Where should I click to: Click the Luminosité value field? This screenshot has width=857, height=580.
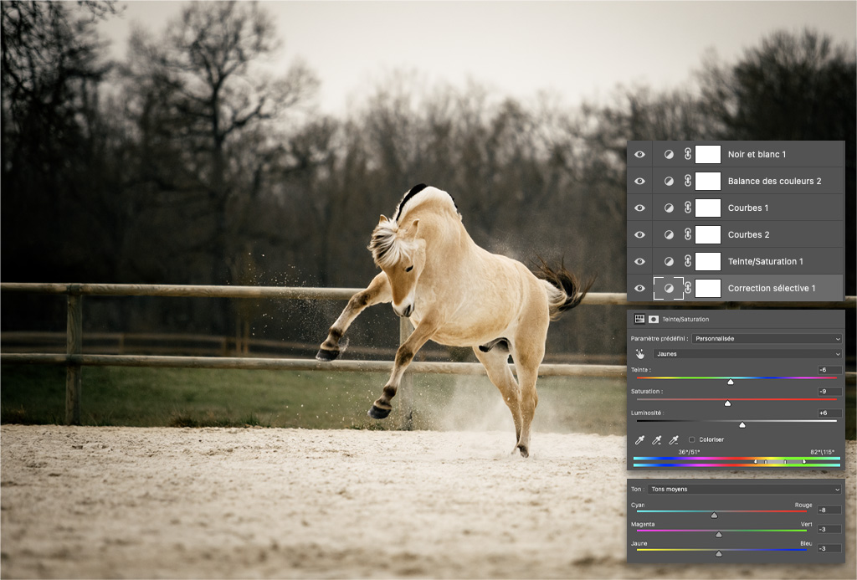point(829,413)
